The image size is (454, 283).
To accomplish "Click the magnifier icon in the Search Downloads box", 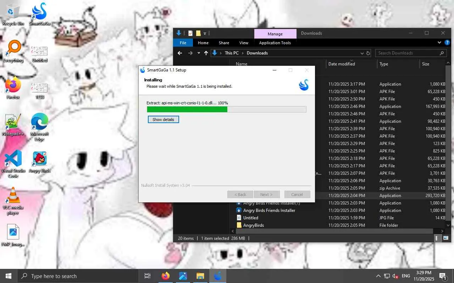I will (442, 53).
